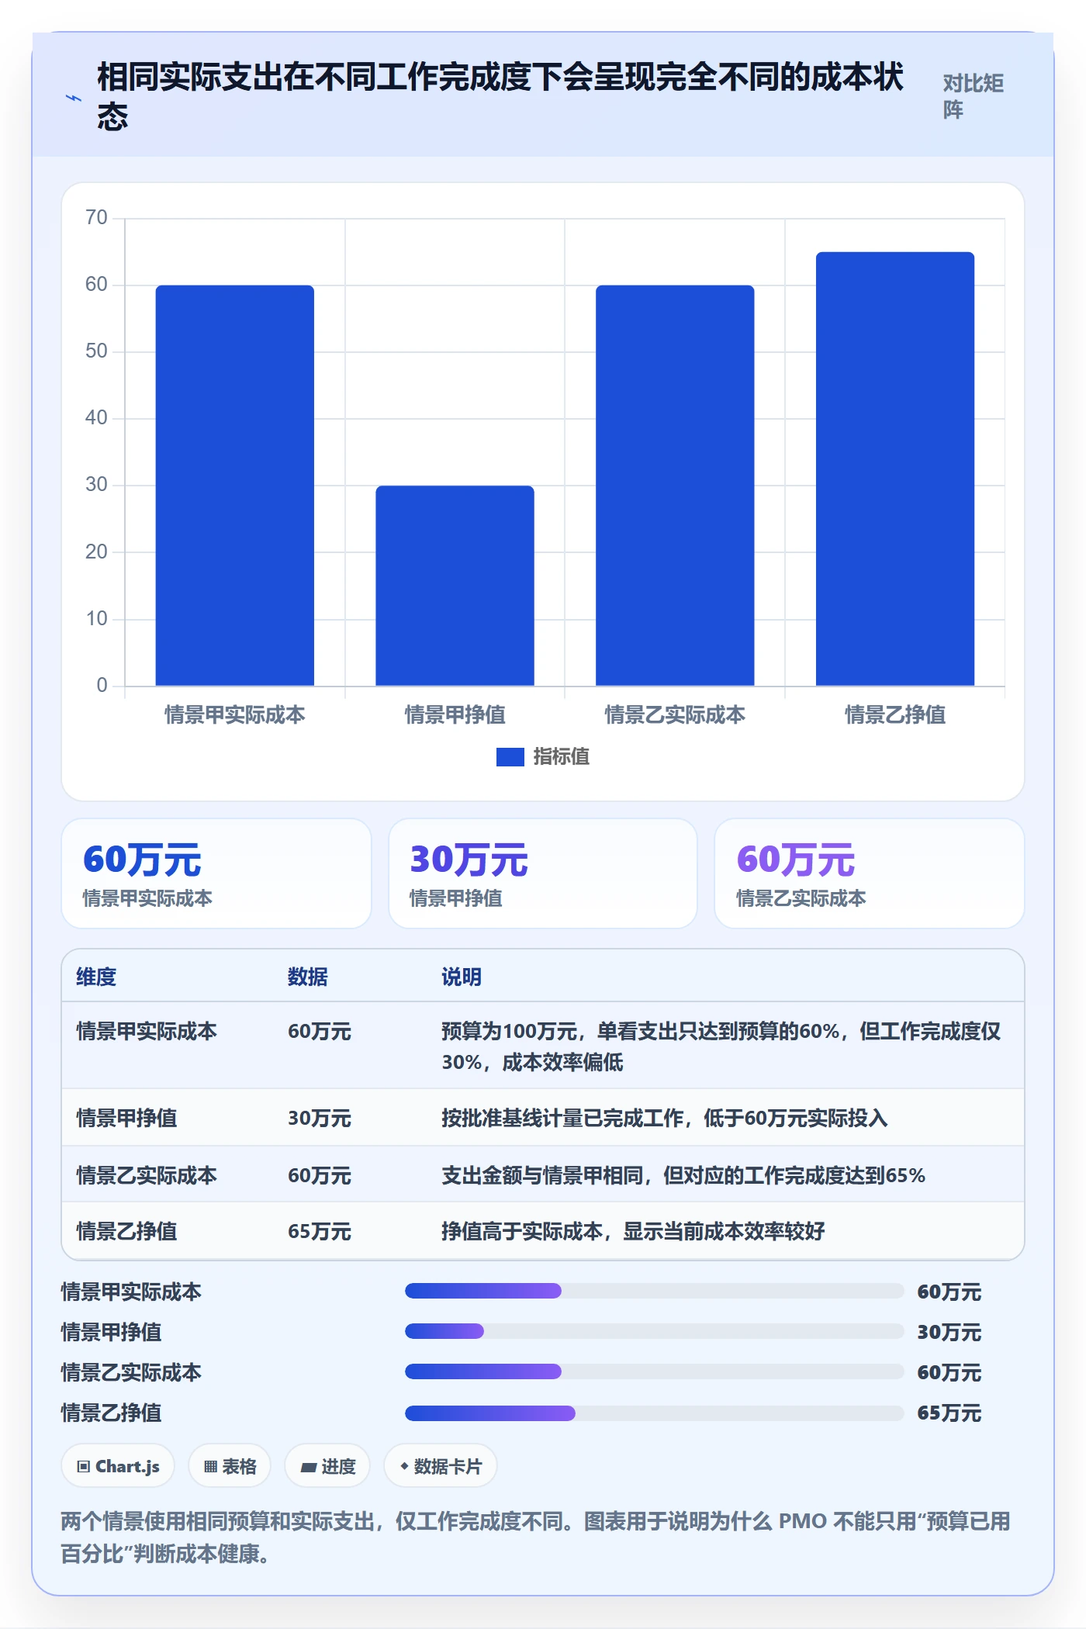Viewport: 1086px width, 1629px height.
Task: Click the 30万元 value in the table
Action: point(320,1118)
